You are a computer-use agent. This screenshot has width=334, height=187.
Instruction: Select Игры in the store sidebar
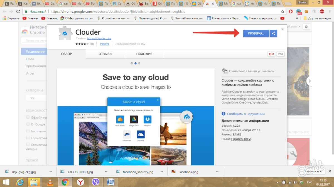point(30,73)
